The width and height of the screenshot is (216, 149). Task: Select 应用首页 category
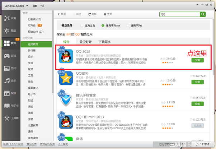36,44
